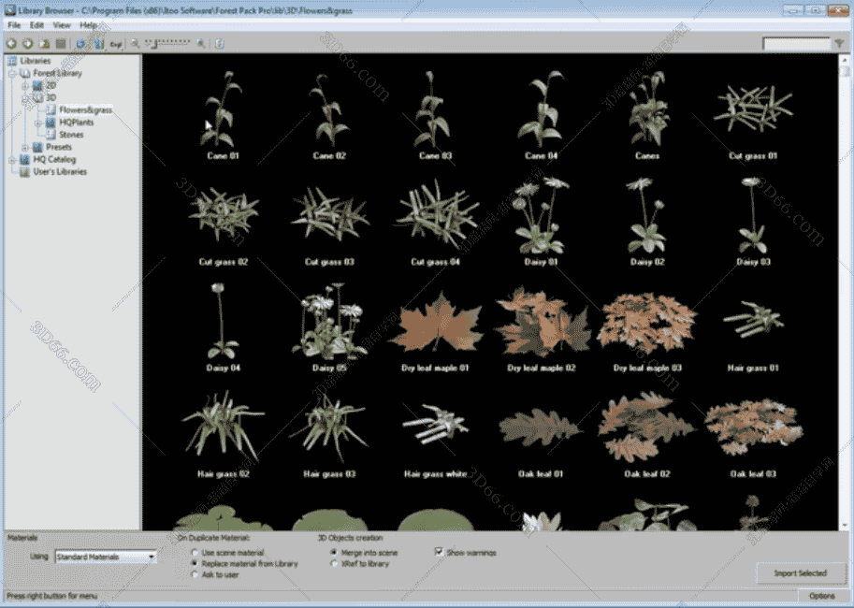Image resolution: width=854 pixels, height=608 pixels.
Task: Click the back navigation arrow icon
Action: (12, 42)
